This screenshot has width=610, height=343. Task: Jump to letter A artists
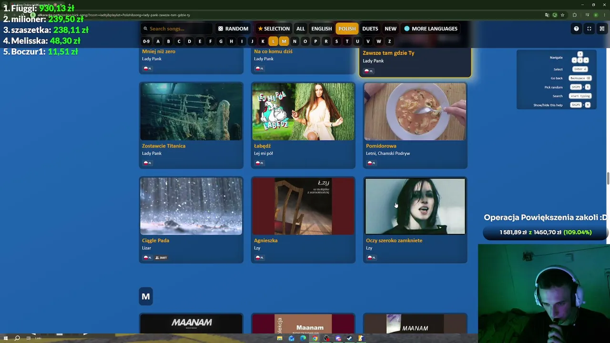158,41
